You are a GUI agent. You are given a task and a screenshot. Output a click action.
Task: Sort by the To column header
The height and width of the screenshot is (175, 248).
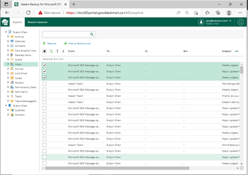click(108, 51)
